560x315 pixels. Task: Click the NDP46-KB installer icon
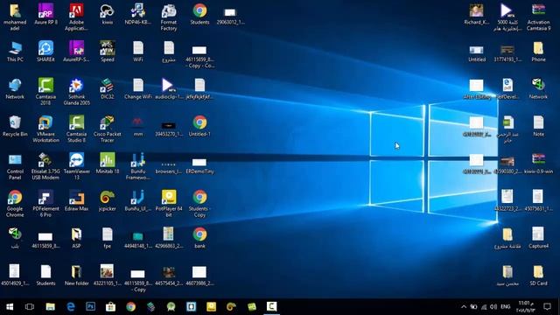[x=138, y=14]
